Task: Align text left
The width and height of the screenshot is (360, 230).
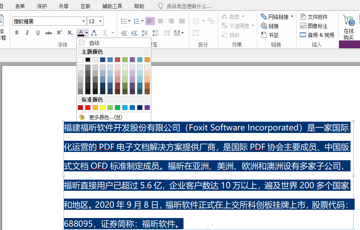Action: pos(150,21)
